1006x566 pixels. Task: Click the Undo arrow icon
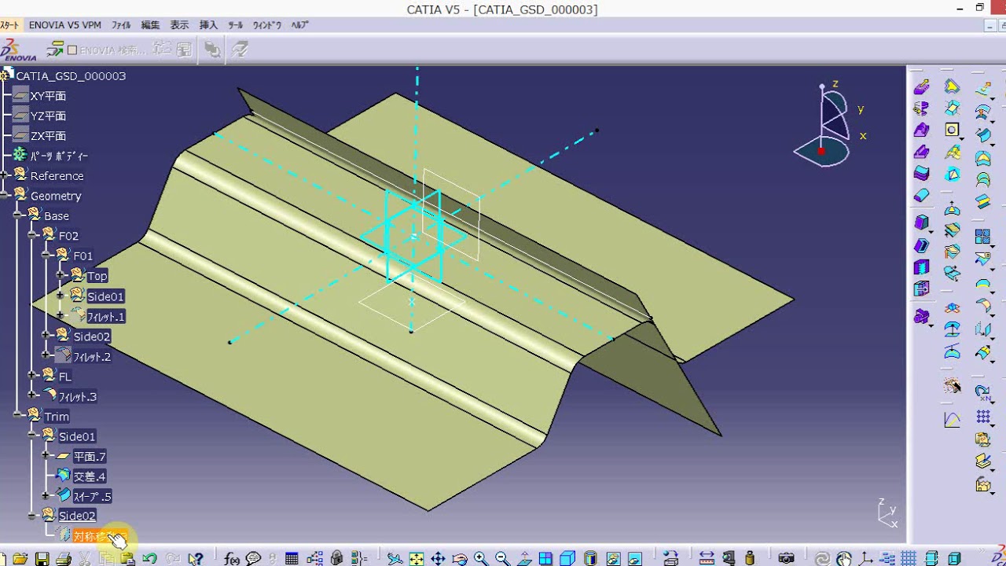pyautogui.click(x=149, y=559)
